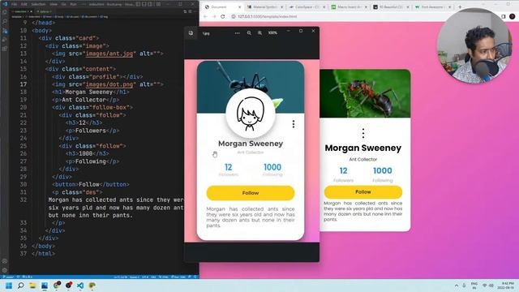Close the Material Symbols browser tab
This screenshot has width=519, height=292.
281,7
